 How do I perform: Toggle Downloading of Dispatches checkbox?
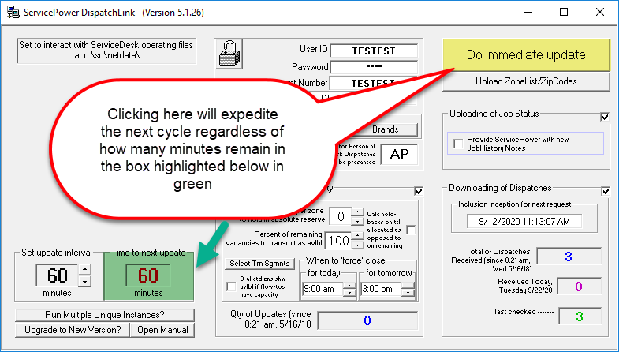point(605,191)
